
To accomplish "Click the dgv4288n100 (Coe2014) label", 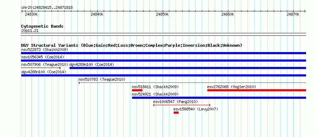I will 44,72.
